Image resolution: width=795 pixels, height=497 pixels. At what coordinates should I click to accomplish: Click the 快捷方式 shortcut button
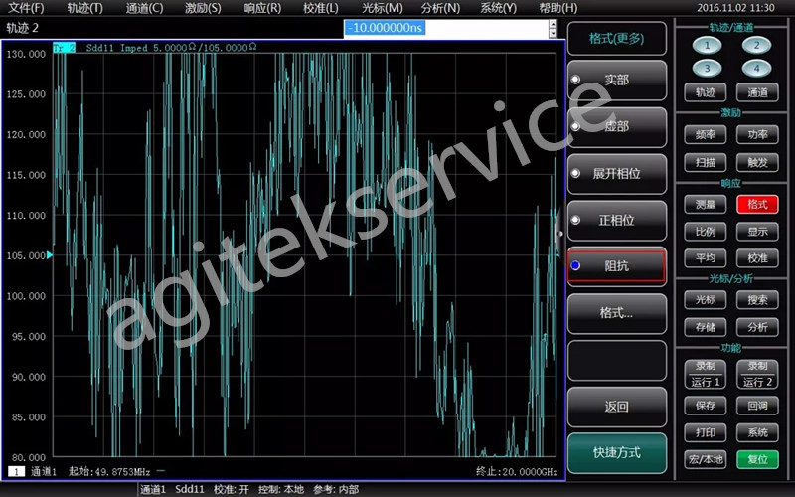(x=616, y=452)
